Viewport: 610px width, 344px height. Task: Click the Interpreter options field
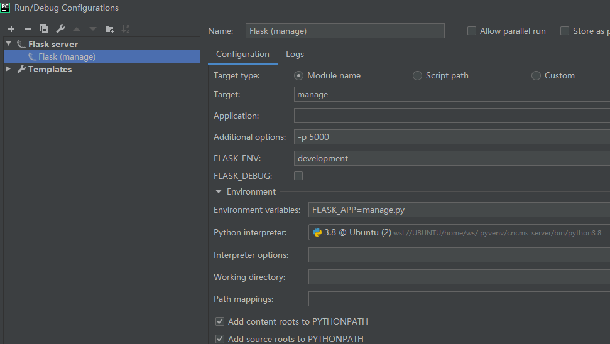(x=459, y=255)
